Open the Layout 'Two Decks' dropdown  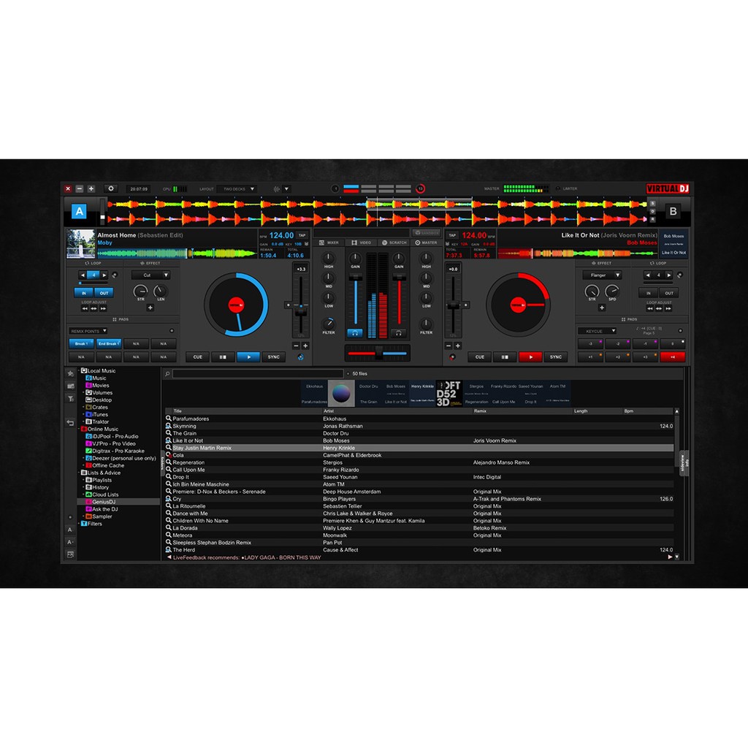tap(239, 188)
